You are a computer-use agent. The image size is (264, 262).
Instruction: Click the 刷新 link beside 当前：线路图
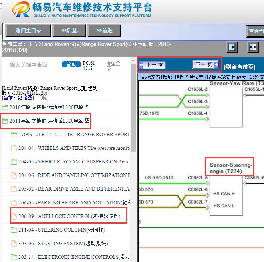[x=44, y=98]
